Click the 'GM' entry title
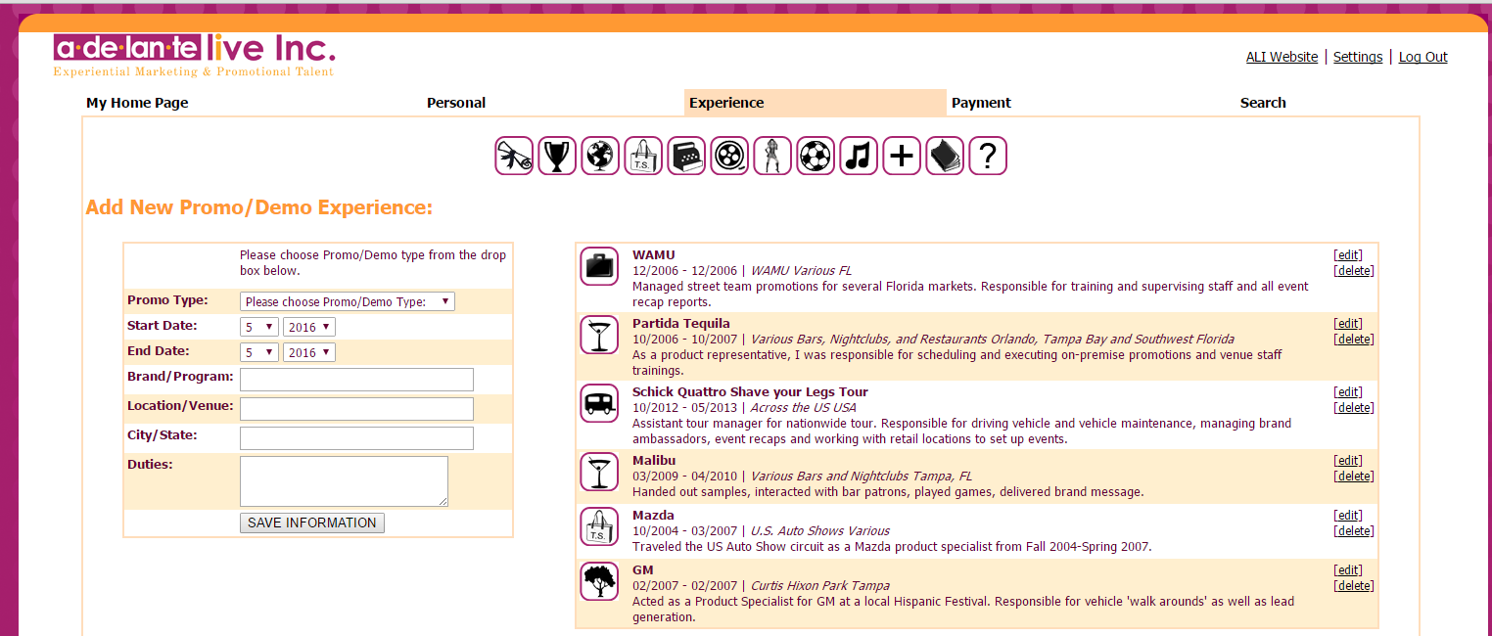The image size is (1492, 636). 643,570
